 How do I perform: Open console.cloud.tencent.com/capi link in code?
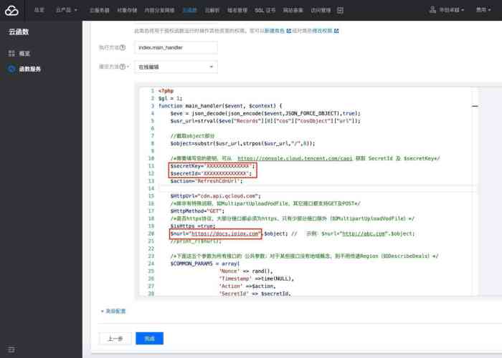coord(295,158)
